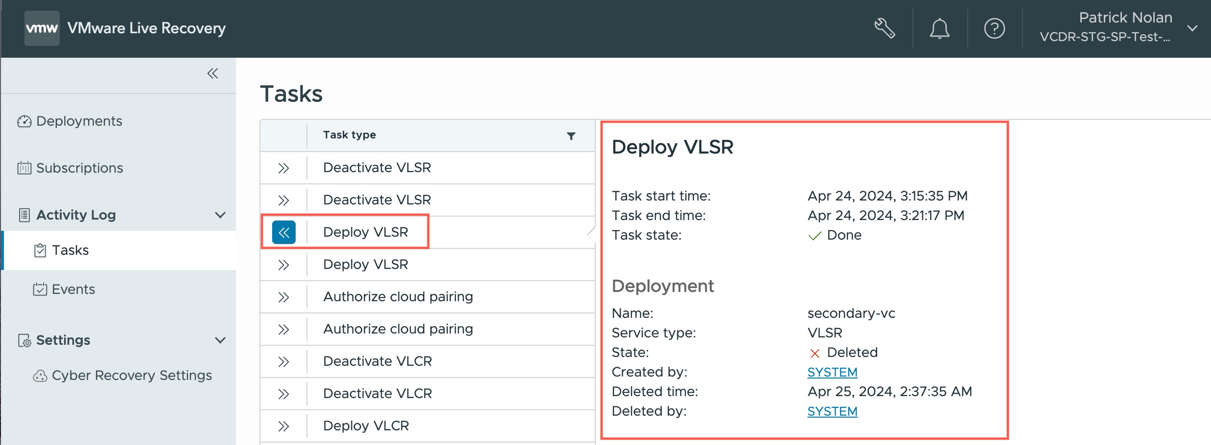Click the Deleted by SYSTEM link
Image resolution: width=1211 pixels, height=445 pixels.
click(832, 411)
